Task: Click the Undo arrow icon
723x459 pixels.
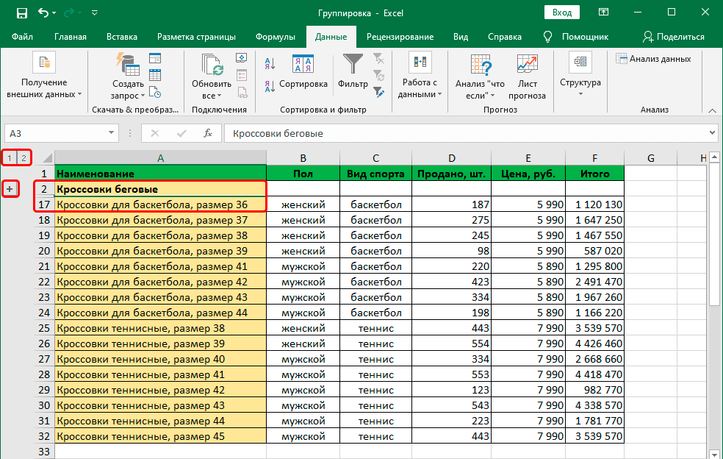Action: point(43,13)
